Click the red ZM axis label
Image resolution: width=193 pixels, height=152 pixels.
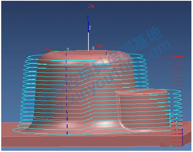(x=91, y=6)
